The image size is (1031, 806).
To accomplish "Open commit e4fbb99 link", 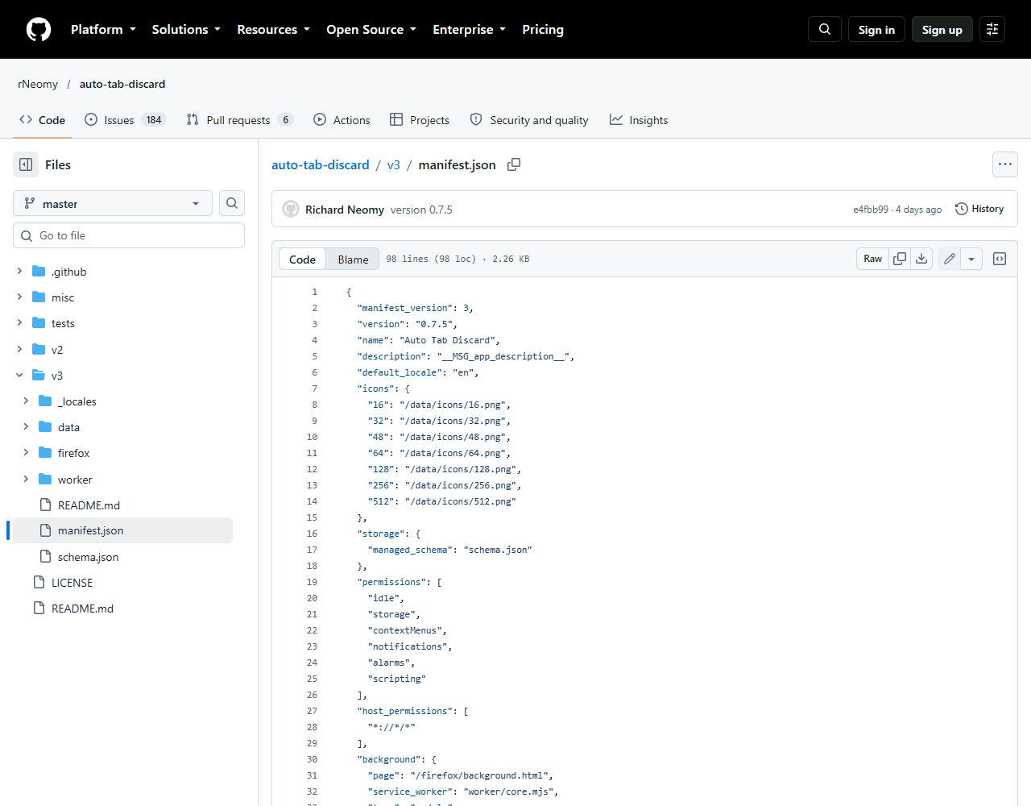I will 871,210.
